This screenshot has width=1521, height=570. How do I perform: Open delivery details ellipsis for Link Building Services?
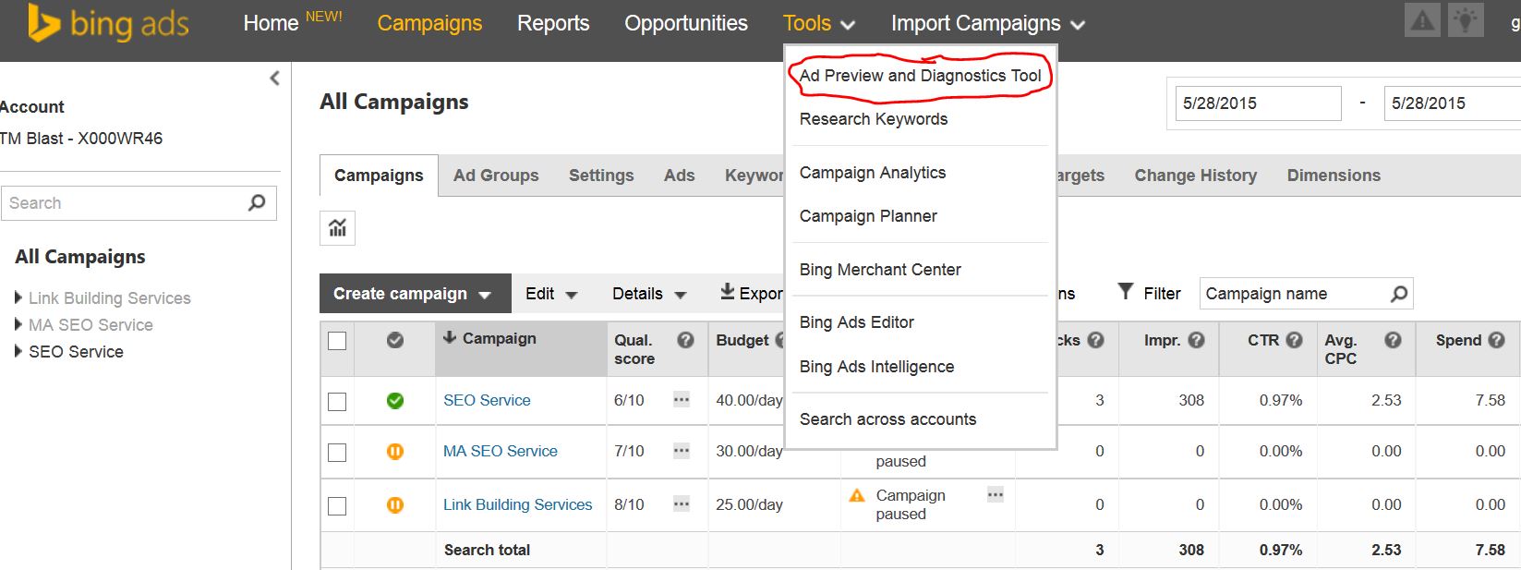pyautogui.click(x=995, y=494)
